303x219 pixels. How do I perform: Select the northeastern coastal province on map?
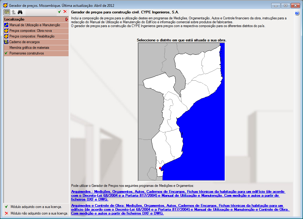point(212,59)
